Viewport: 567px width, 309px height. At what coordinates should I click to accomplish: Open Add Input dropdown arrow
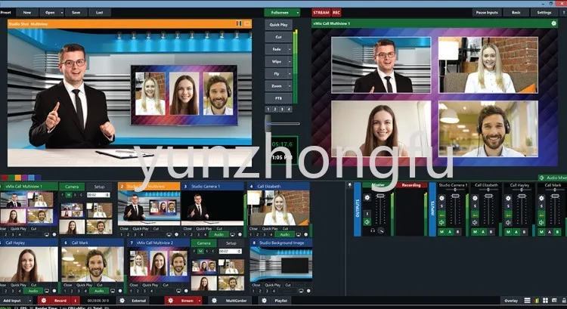coord(30,301)
